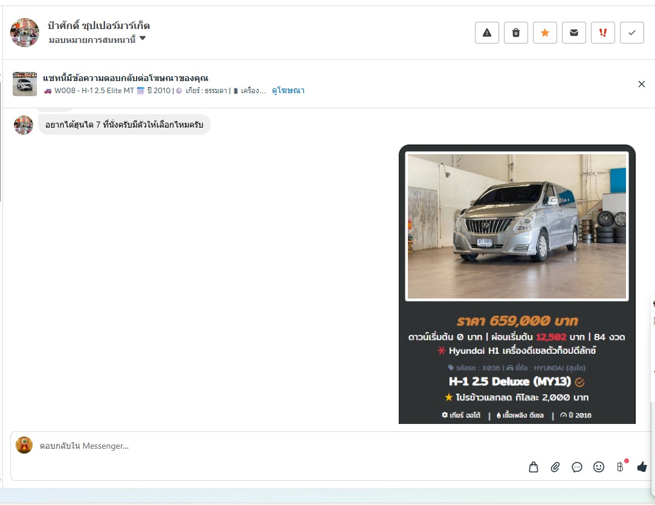Attach a file with paperclip icon

tap(555, 467)
